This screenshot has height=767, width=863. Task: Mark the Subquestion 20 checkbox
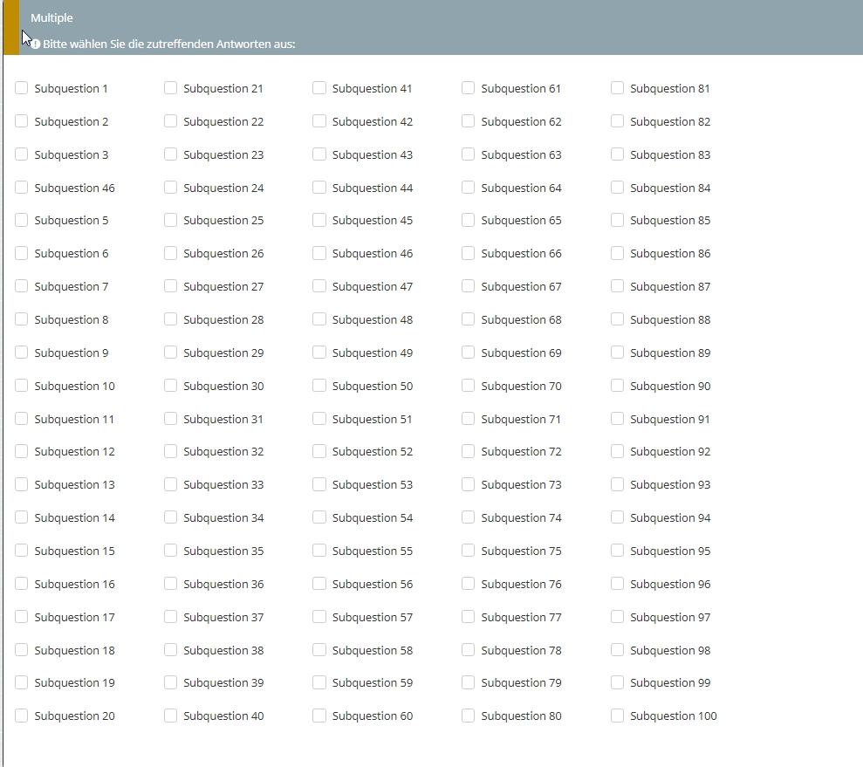tap(22, 716)
